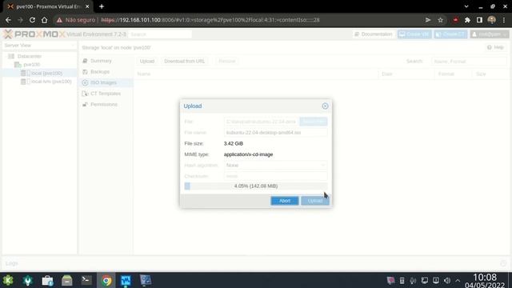Click the Name, Format search field
The height and width of the screenshot is (288, 512).
469,62
